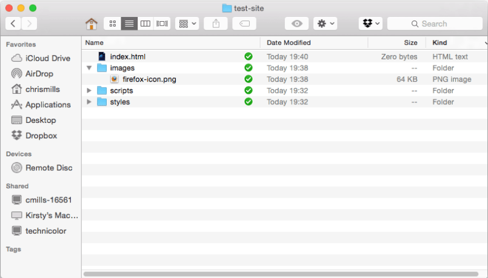
Task: Expand the scripts folder
Action: point(90,91)
